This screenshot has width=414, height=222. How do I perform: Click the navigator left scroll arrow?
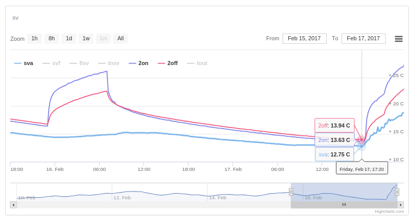13,205
